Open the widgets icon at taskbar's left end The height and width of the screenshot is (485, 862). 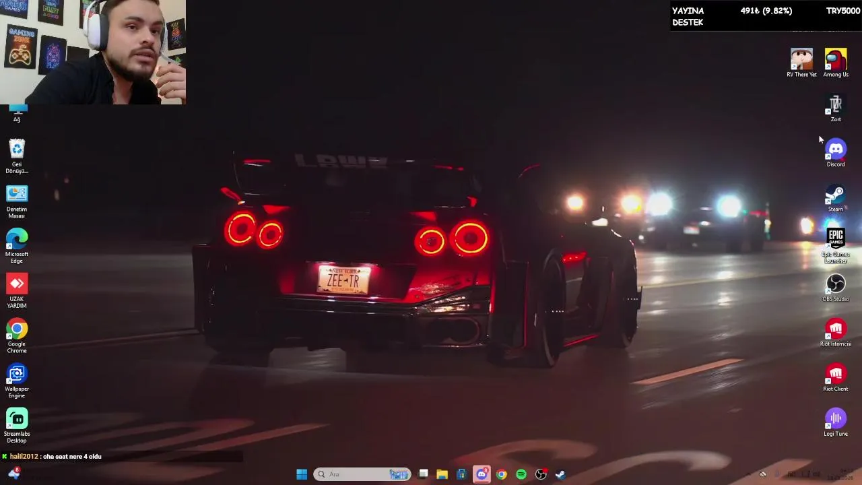click(x=13, y=474)
